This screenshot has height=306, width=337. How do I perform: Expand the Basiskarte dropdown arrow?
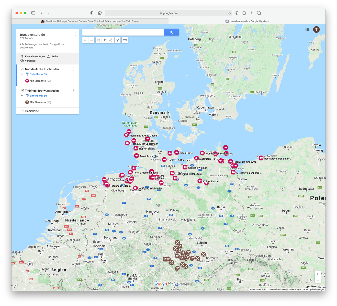tap(22, 111)
